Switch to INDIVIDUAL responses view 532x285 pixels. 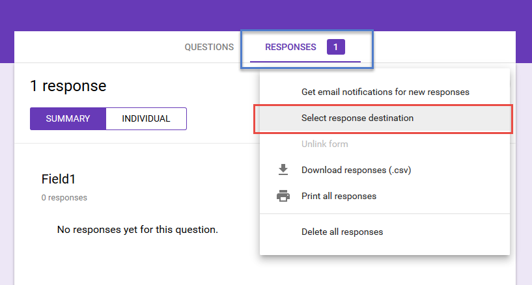tap(146, 118)
